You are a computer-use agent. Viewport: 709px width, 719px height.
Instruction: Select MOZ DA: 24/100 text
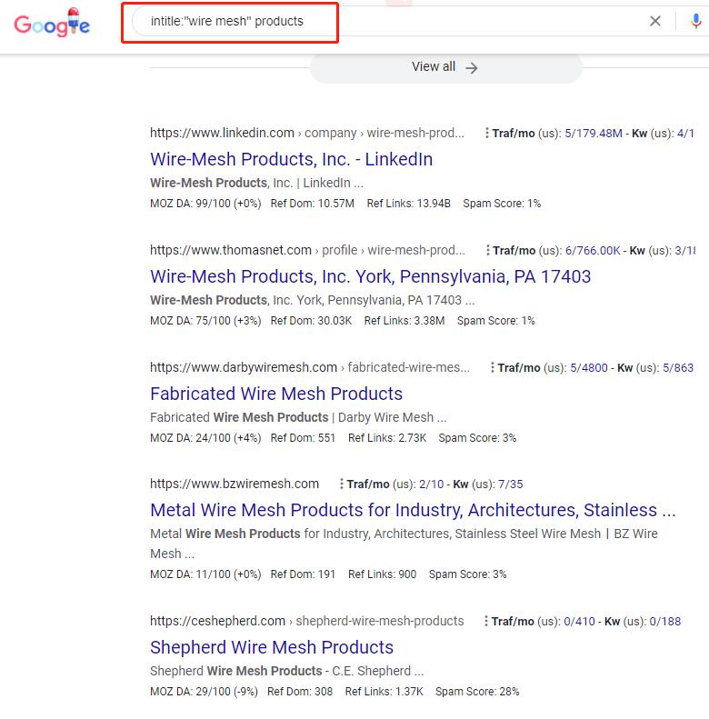pyautogui.click(x=205, y=438)
